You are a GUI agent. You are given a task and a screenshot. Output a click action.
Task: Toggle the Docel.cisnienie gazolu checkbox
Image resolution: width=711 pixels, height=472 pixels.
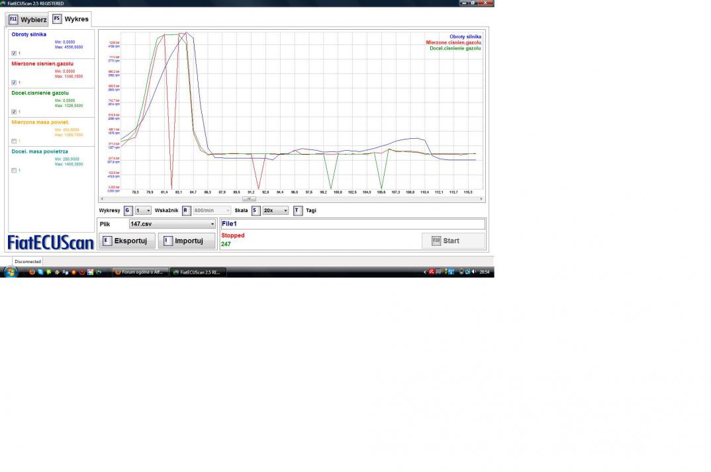point(14,112)
